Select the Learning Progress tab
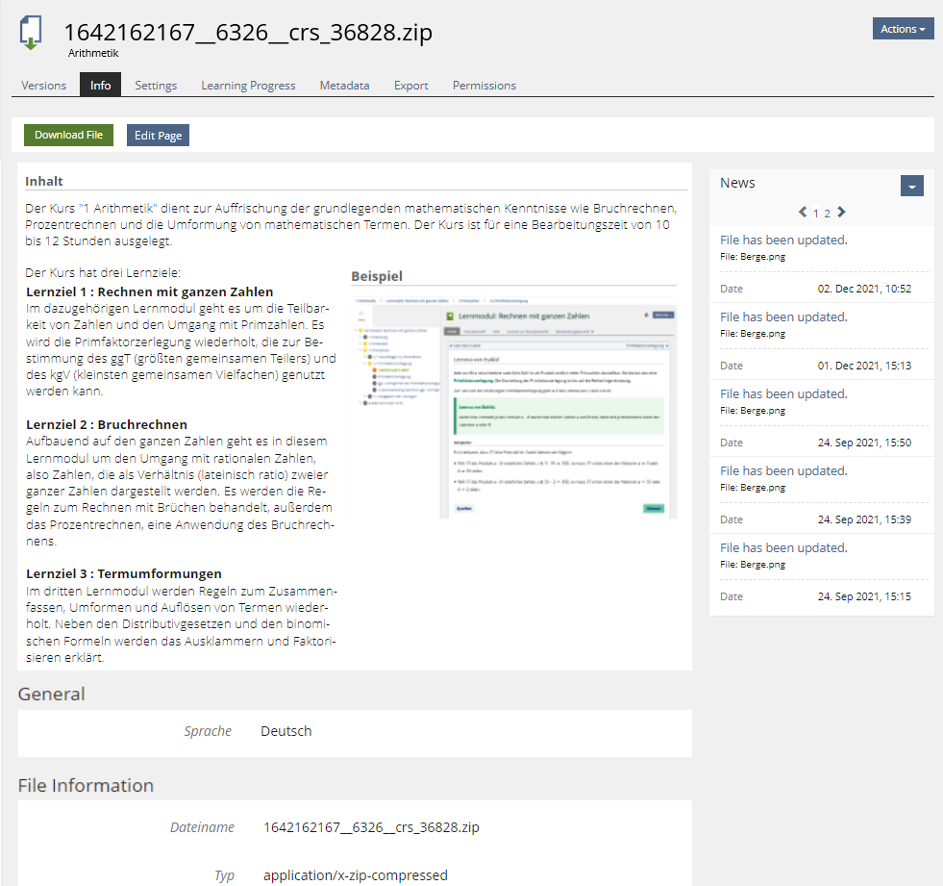 [248, 86]
